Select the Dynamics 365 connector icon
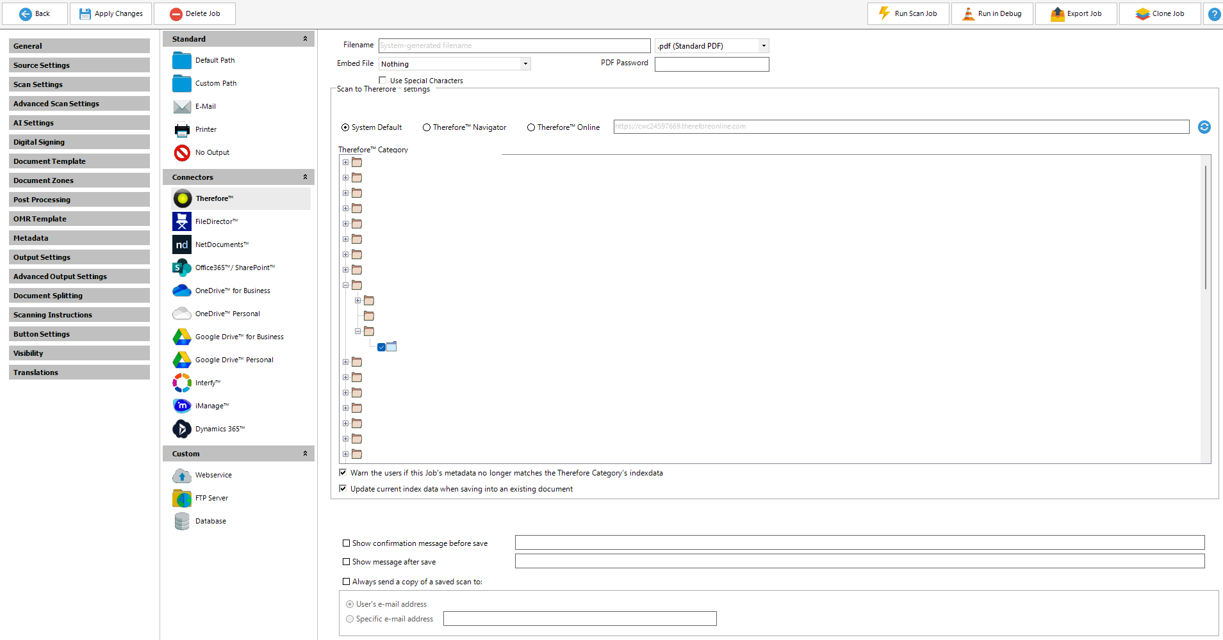 182,429
